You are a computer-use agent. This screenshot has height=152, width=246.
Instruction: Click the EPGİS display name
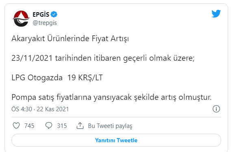pyautogui.click(x=41, y=14)
